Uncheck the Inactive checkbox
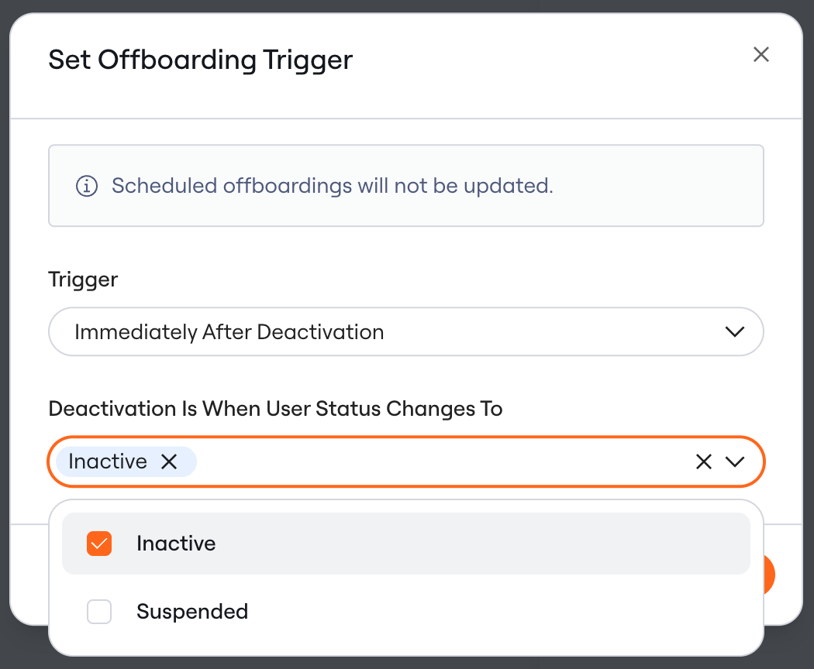 99,544
